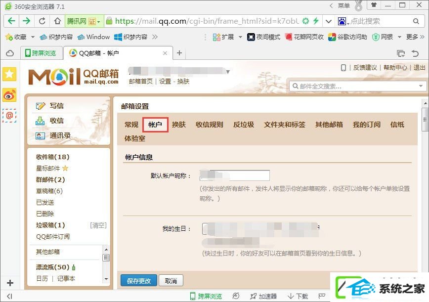Expand the 收藏 favorites dropdown arrow
The width and height of the screenshot is (429, 302).
coord(33,37)
